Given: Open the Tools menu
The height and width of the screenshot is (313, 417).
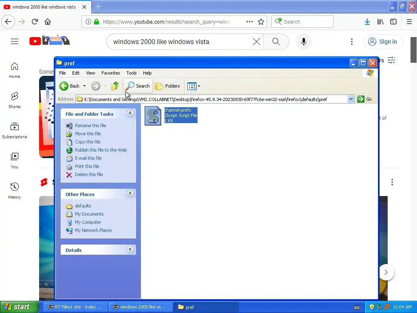Looking at the screenshot, I should tap(132, 73).
